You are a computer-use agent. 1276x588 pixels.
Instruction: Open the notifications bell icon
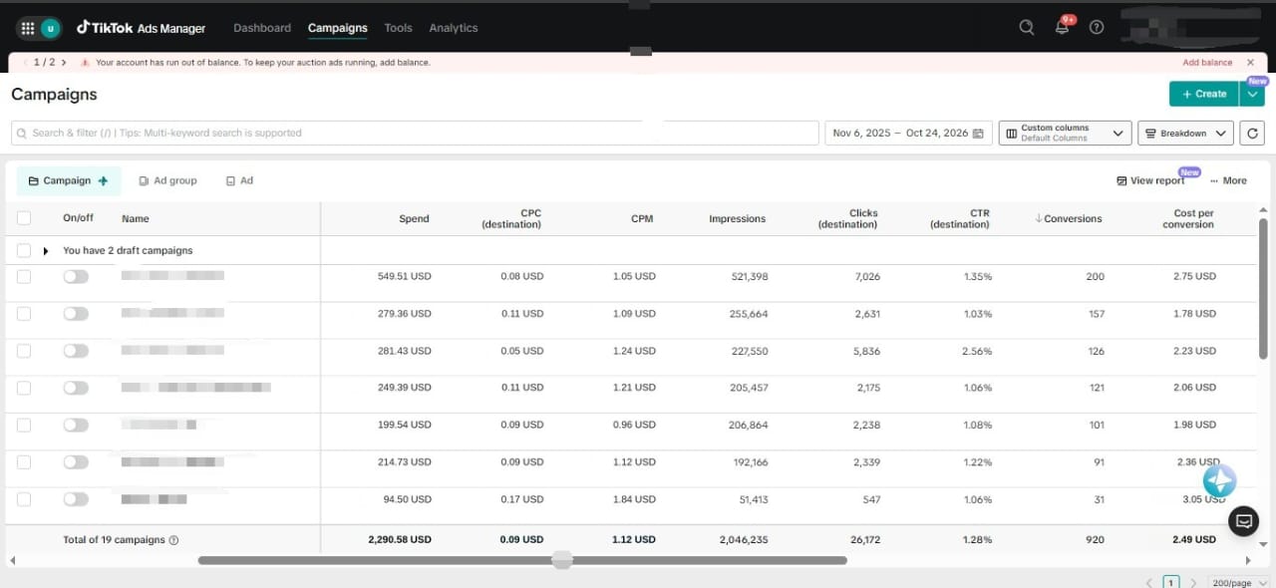tap(1062, 28)
